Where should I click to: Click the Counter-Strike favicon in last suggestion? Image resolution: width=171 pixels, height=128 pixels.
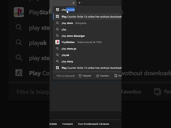click(x=57, y=68)
